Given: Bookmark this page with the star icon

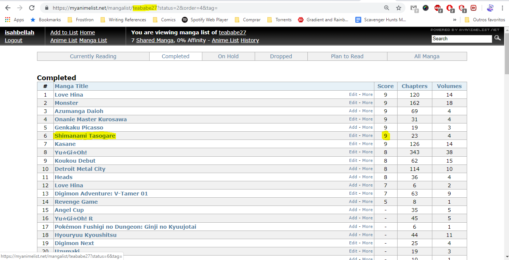Looking at the screenshot, I should (399, 8).
